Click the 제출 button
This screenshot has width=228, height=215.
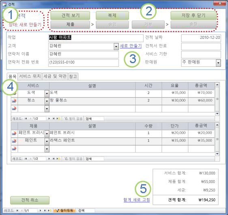click(x=70, y=25)
